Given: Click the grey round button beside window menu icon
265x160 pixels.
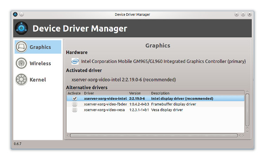Looking at the screenshot, I should [22, 15].
